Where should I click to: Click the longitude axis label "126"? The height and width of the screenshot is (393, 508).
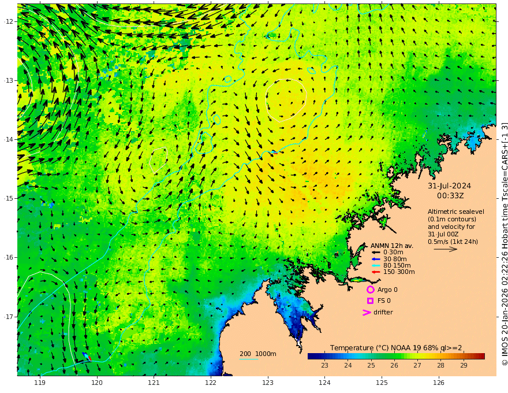coord(439,383)
